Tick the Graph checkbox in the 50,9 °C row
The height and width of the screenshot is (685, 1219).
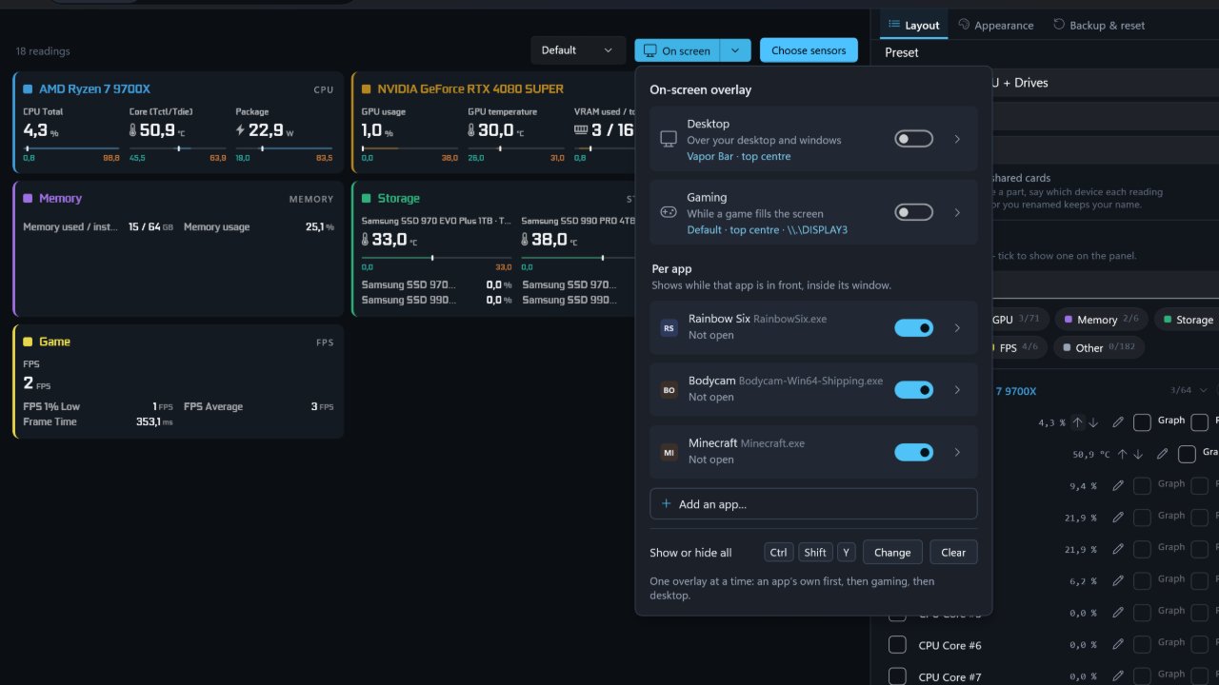tap(1187, 454)
